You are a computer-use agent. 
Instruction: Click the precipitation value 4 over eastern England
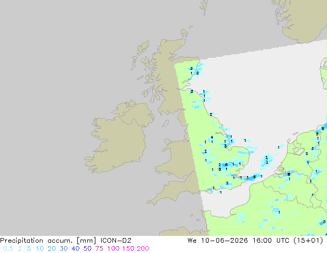212,137
